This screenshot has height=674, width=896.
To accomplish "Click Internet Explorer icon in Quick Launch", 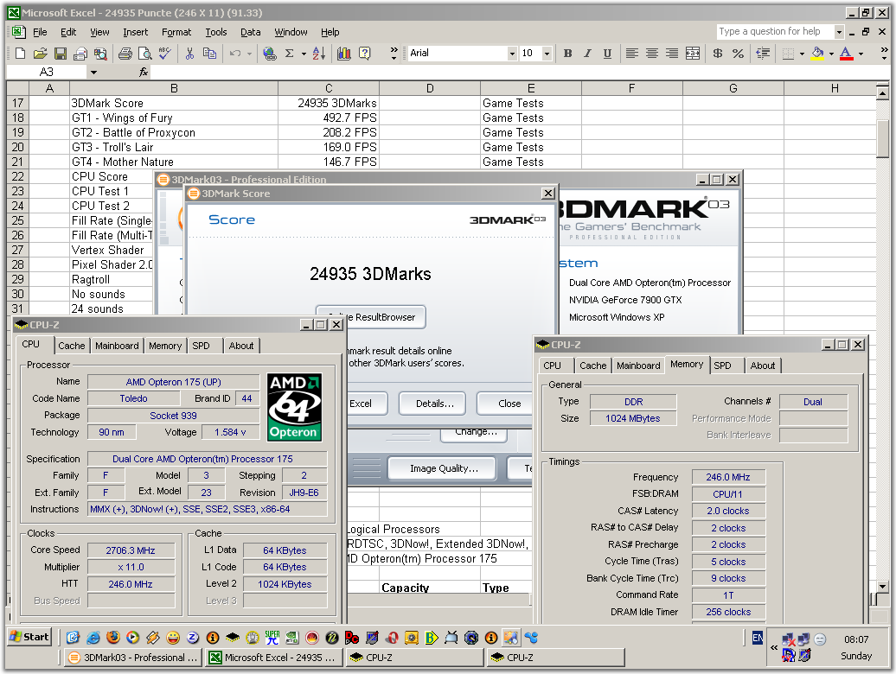I will [x=93, y=638].
